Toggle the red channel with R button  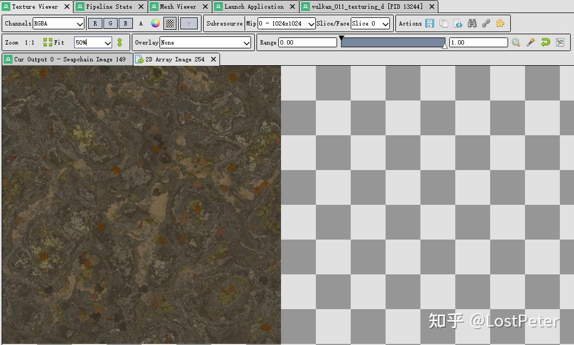pos(95,23)
